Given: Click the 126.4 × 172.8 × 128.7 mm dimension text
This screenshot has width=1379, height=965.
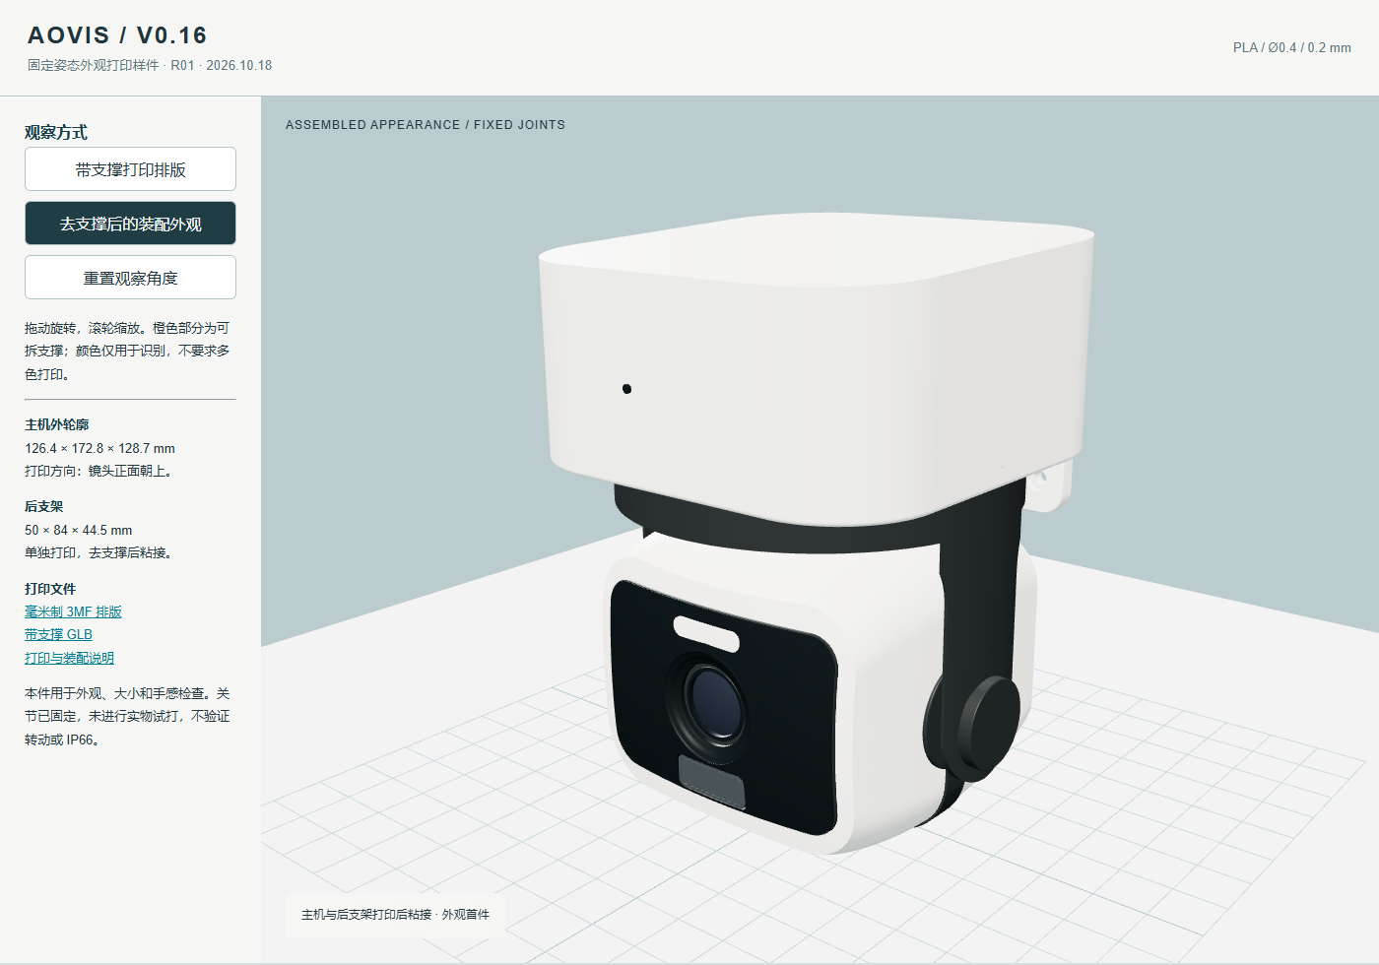Looking at the screenshot, I should click(99, 448).
